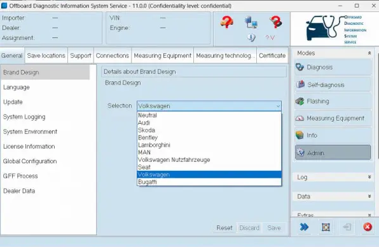Click the network computers connection icon
Viewport: 379px width, 247px height.
point(251,22)
